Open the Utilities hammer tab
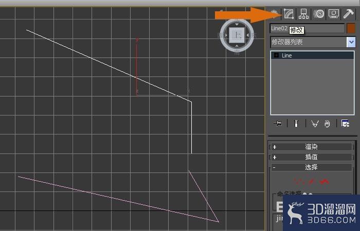The image size is (360, 231). pyautogui.click(x=348, y=14)
